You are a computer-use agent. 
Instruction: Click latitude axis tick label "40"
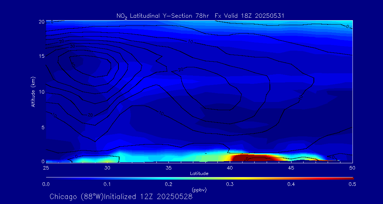coord(229,168)
